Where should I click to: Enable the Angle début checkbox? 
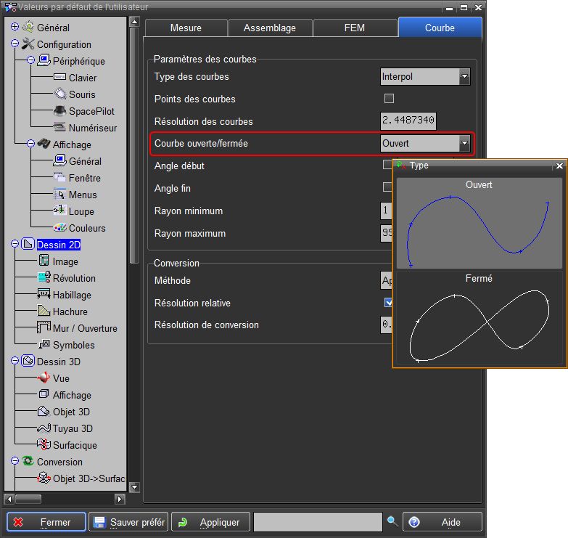point(387,166)
